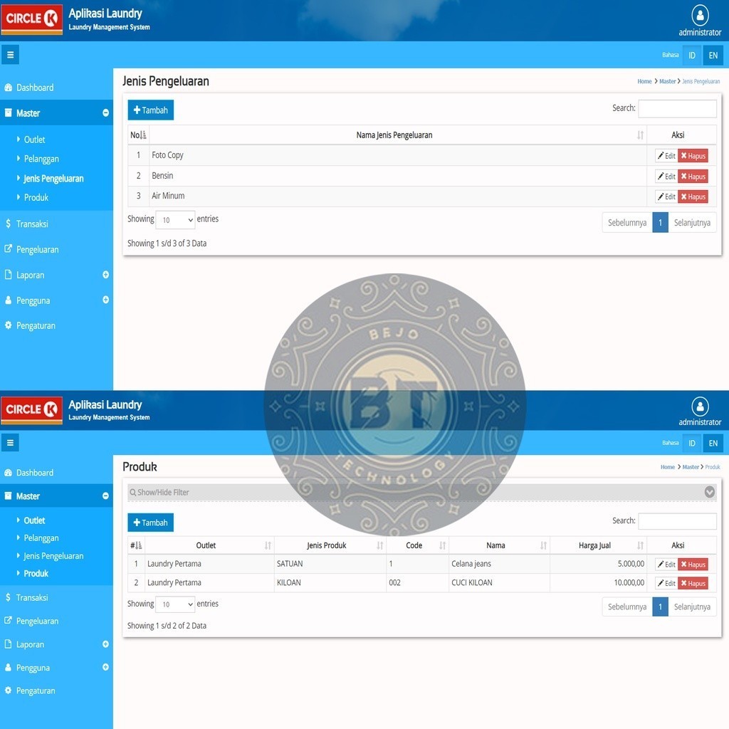This screenshot has height=729, width=729.
Task: Open Pelanggan submenu on Produk page sidebar
Action: [41, 538]
